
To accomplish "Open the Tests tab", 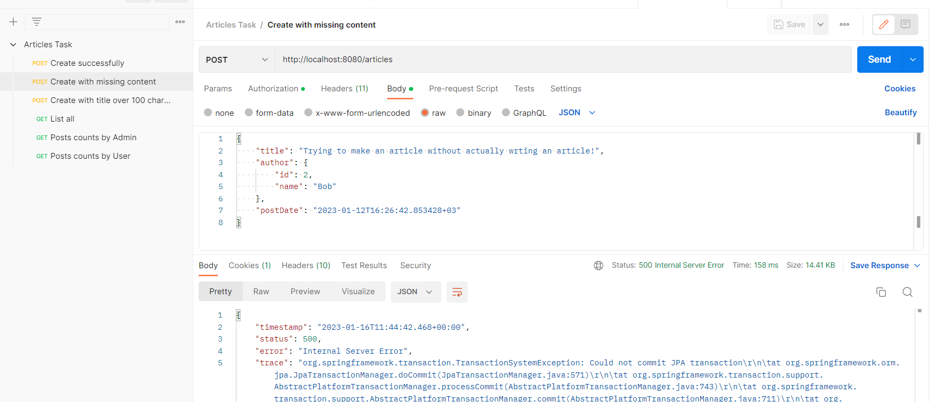I will coord(524,89).
